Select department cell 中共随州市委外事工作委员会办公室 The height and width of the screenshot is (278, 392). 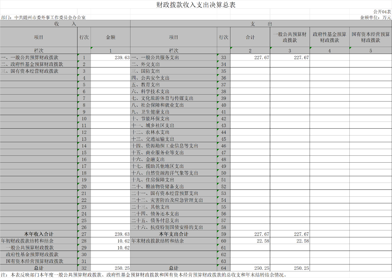[x=50, y=17]
